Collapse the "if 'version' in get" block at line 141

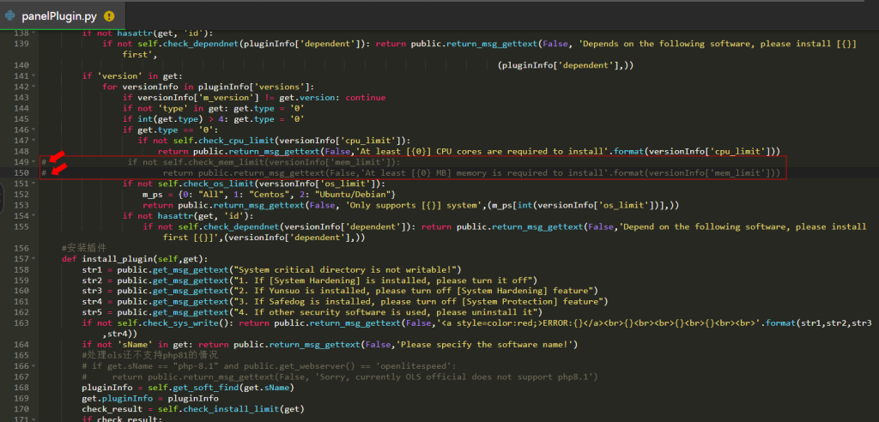33,75
